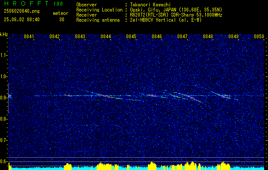Click the Observer field label

[x=86, y=5]
